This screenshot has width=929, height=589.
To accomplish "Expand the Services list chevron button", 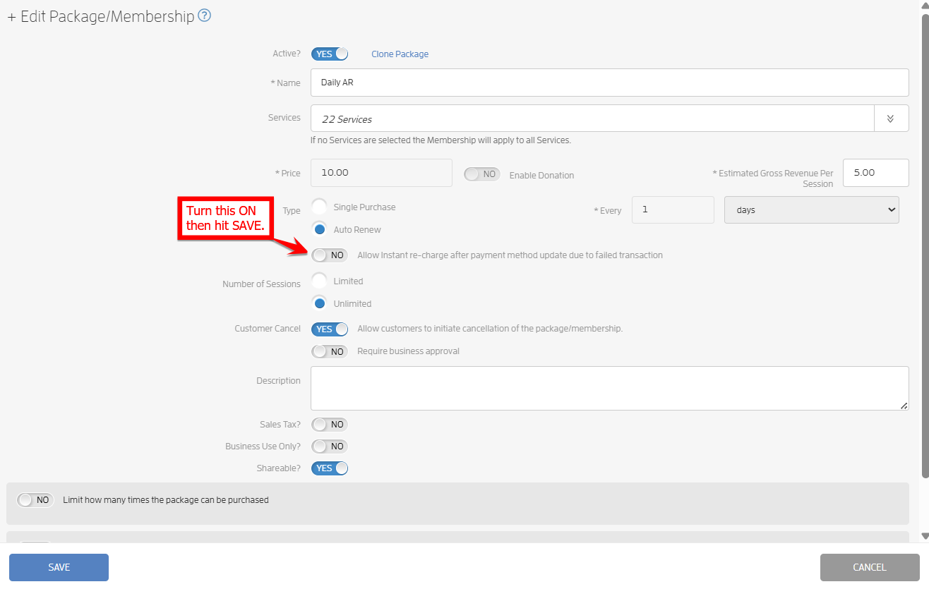I will (x=891, y=119).
